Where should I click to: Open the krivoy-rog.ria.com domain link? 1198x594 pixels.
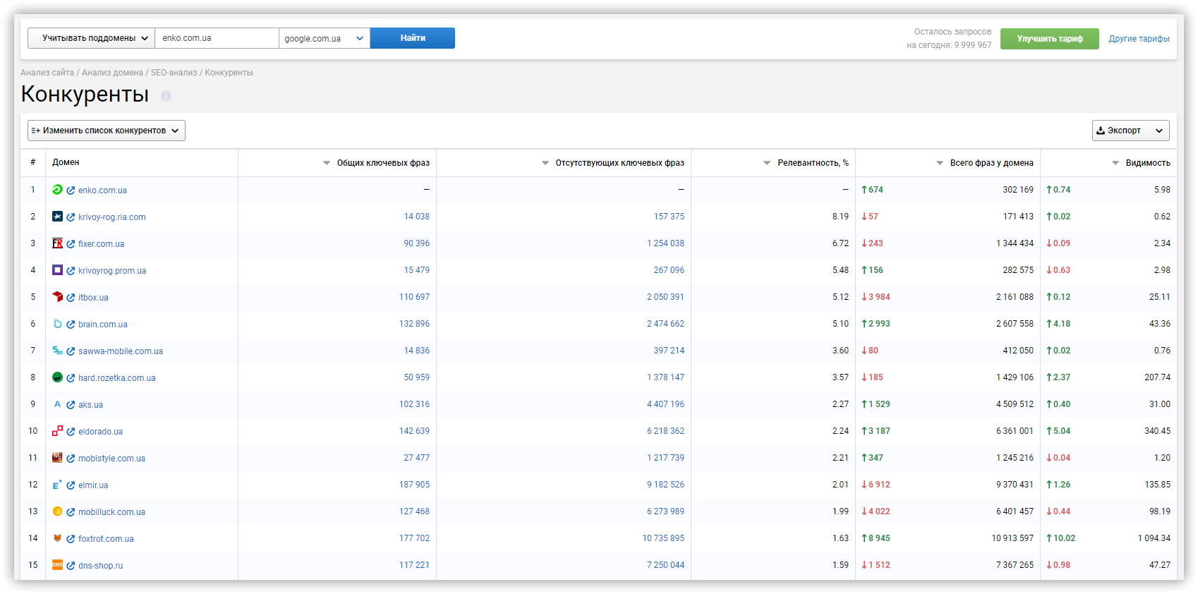112,217
